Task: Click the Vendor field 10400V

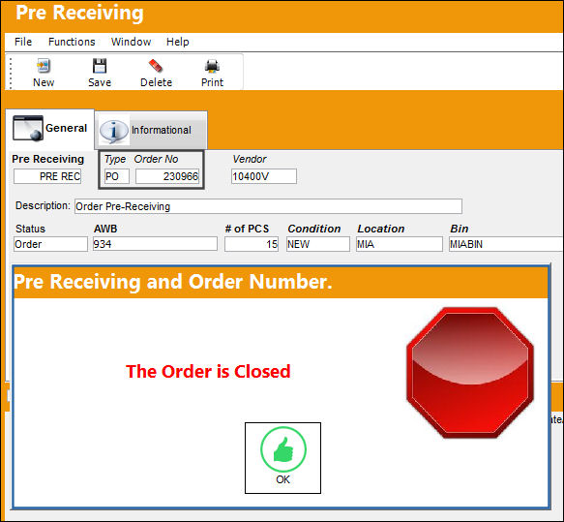Action: pos(264,176)
